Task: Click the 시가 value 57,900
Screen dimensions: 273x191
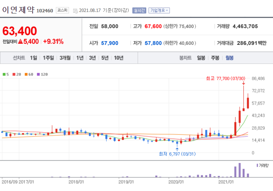Action: [x=109, y=43]
